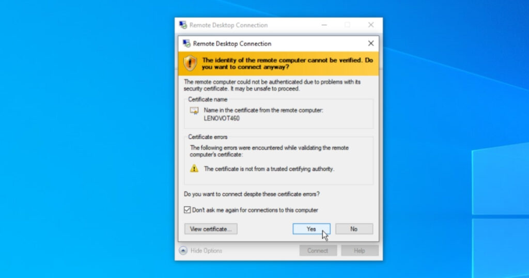Viewport: 529px width, 278px height.
Task: Uncheck "Don't ask me again" checkbox
Action: click(188, 210)
